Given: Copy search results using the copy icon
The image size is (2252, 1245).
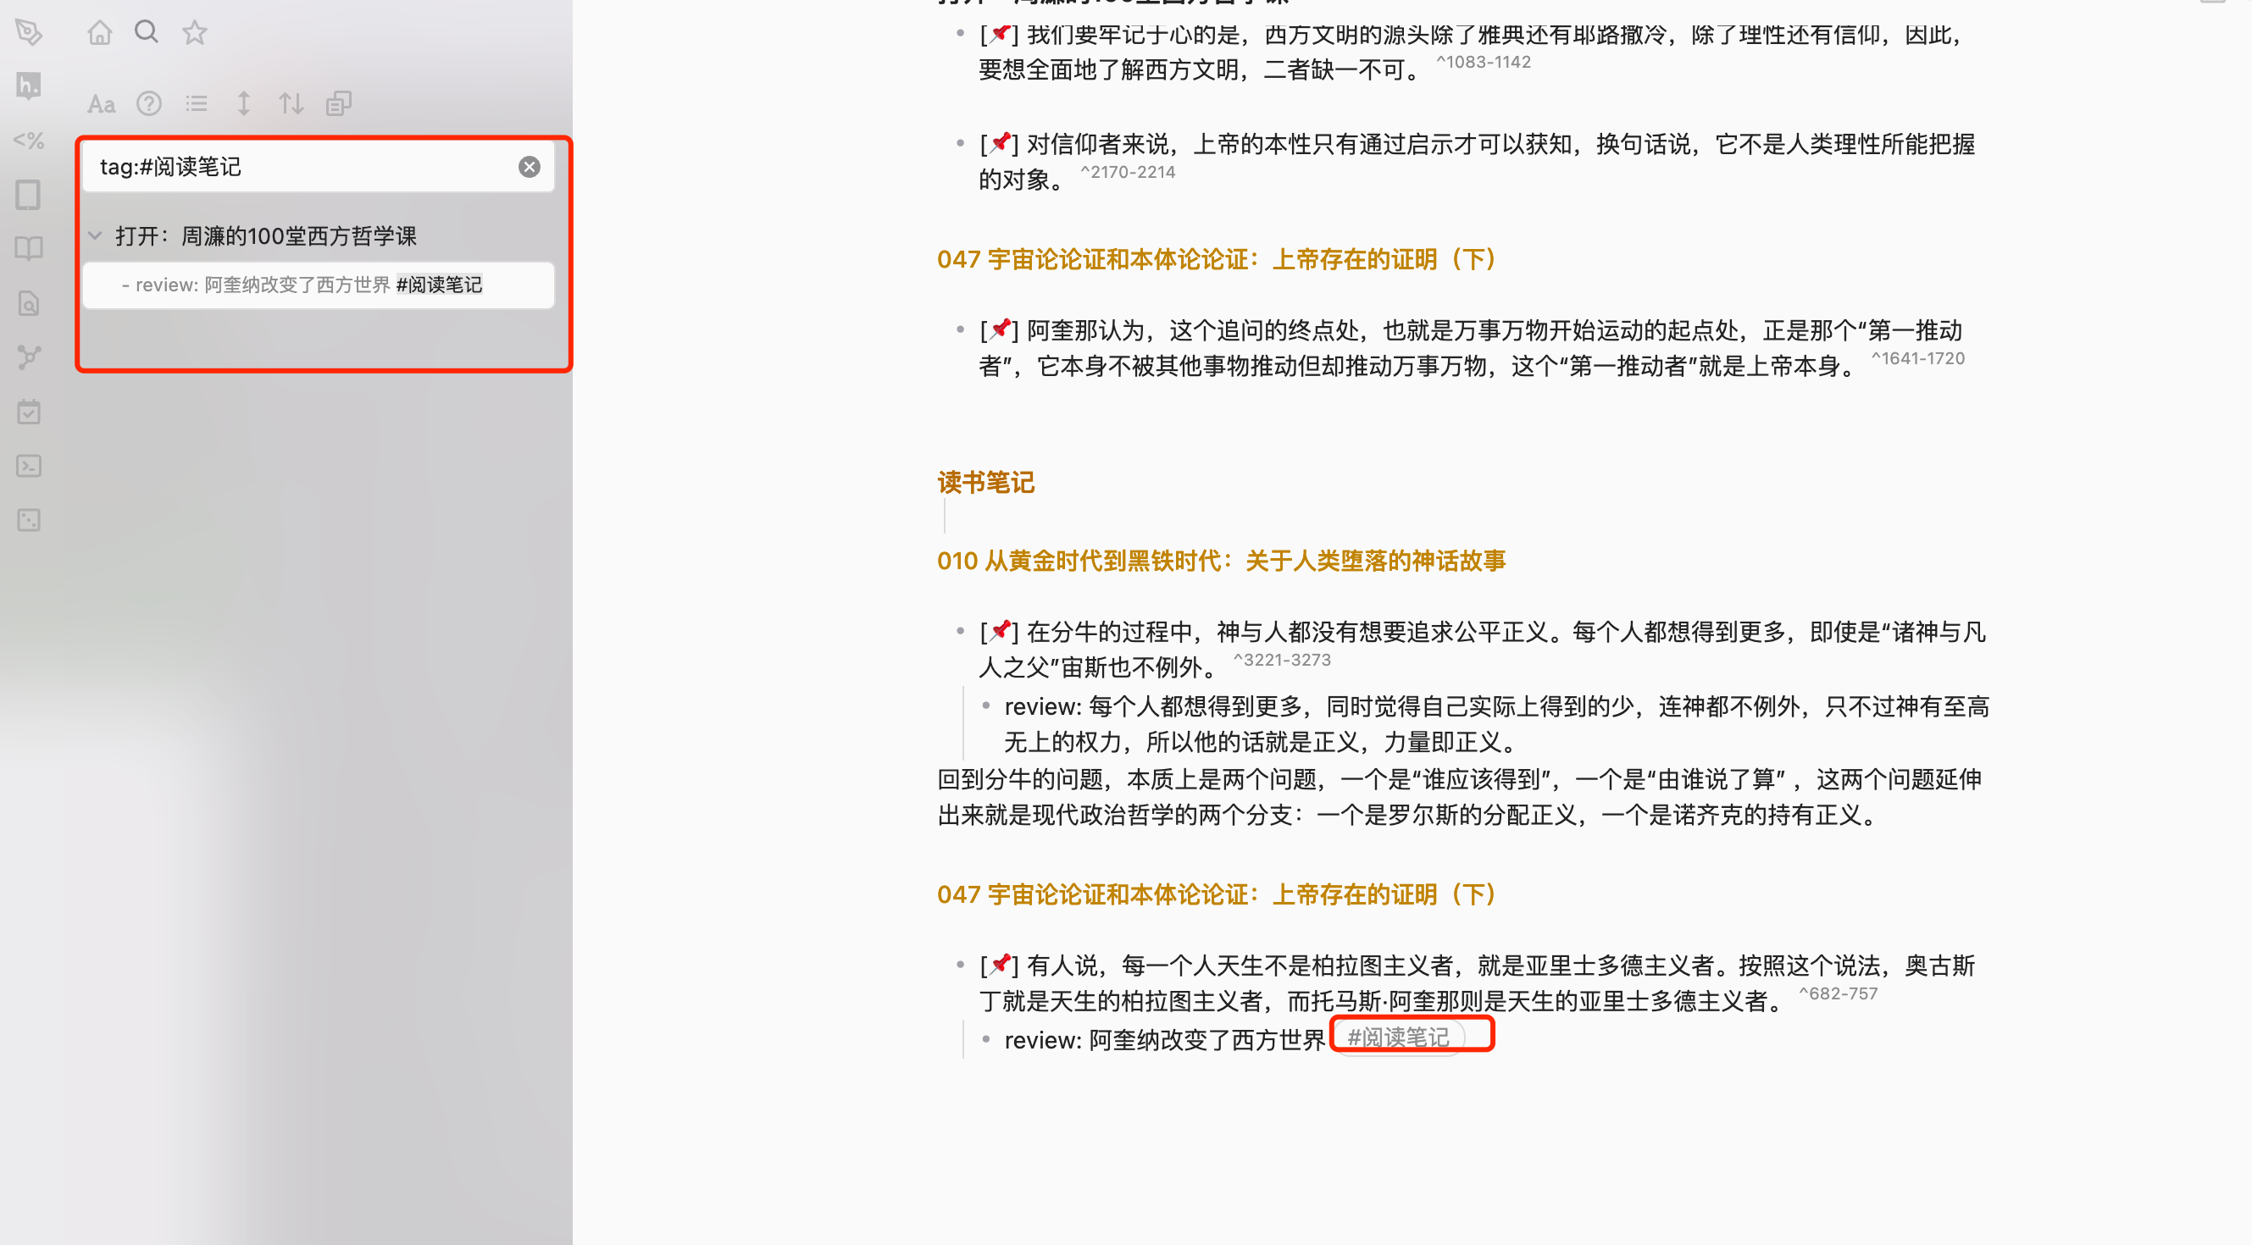Looking at the screenshot, I should coord(339,103).
